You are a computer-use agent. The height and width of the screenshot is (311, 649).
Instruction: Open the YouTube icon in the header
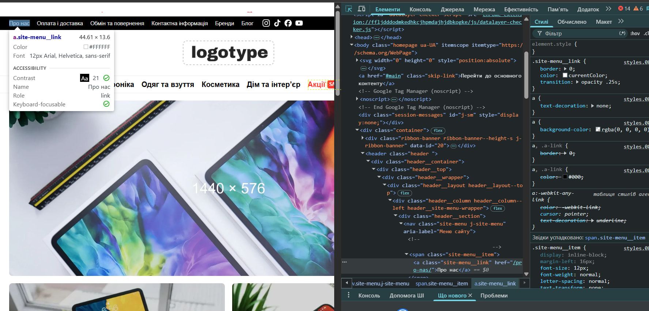point(299,23)
